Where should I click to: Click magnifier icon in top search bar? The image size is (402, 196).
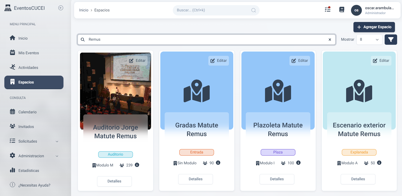tap(253, 10)
